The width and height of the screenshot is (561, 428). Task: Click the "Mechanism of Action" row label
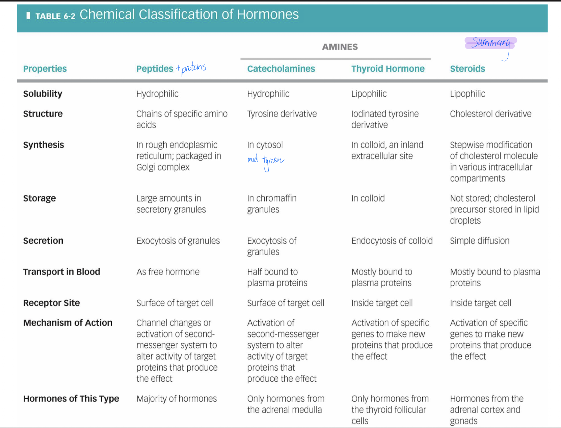pyautogui.click(x=68, y=323)
